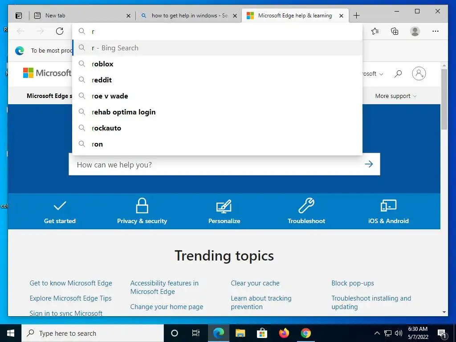Submit help search with arrow button
This screenshot has height=342, width=456.
click(369, 164)
